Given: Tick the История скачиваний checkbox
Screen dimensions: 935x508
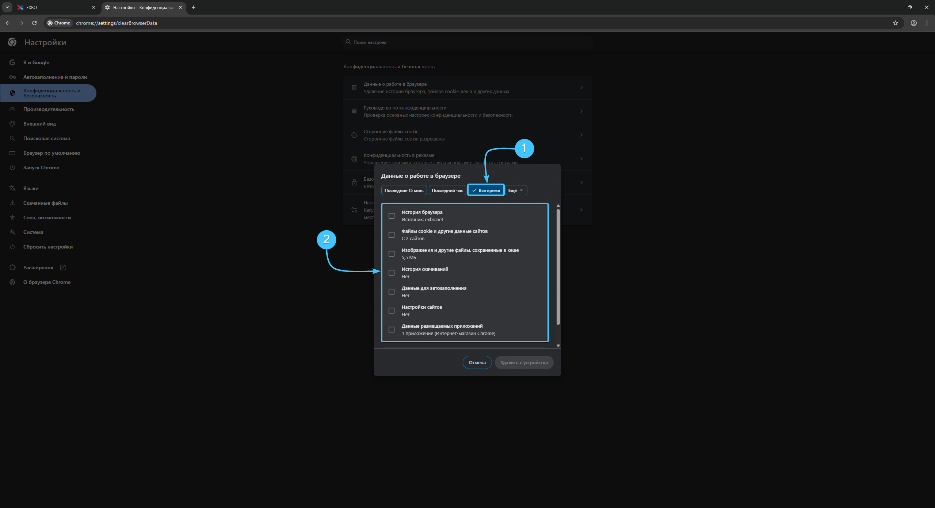Looking at the screenshot, I should (x=392, y=273).
